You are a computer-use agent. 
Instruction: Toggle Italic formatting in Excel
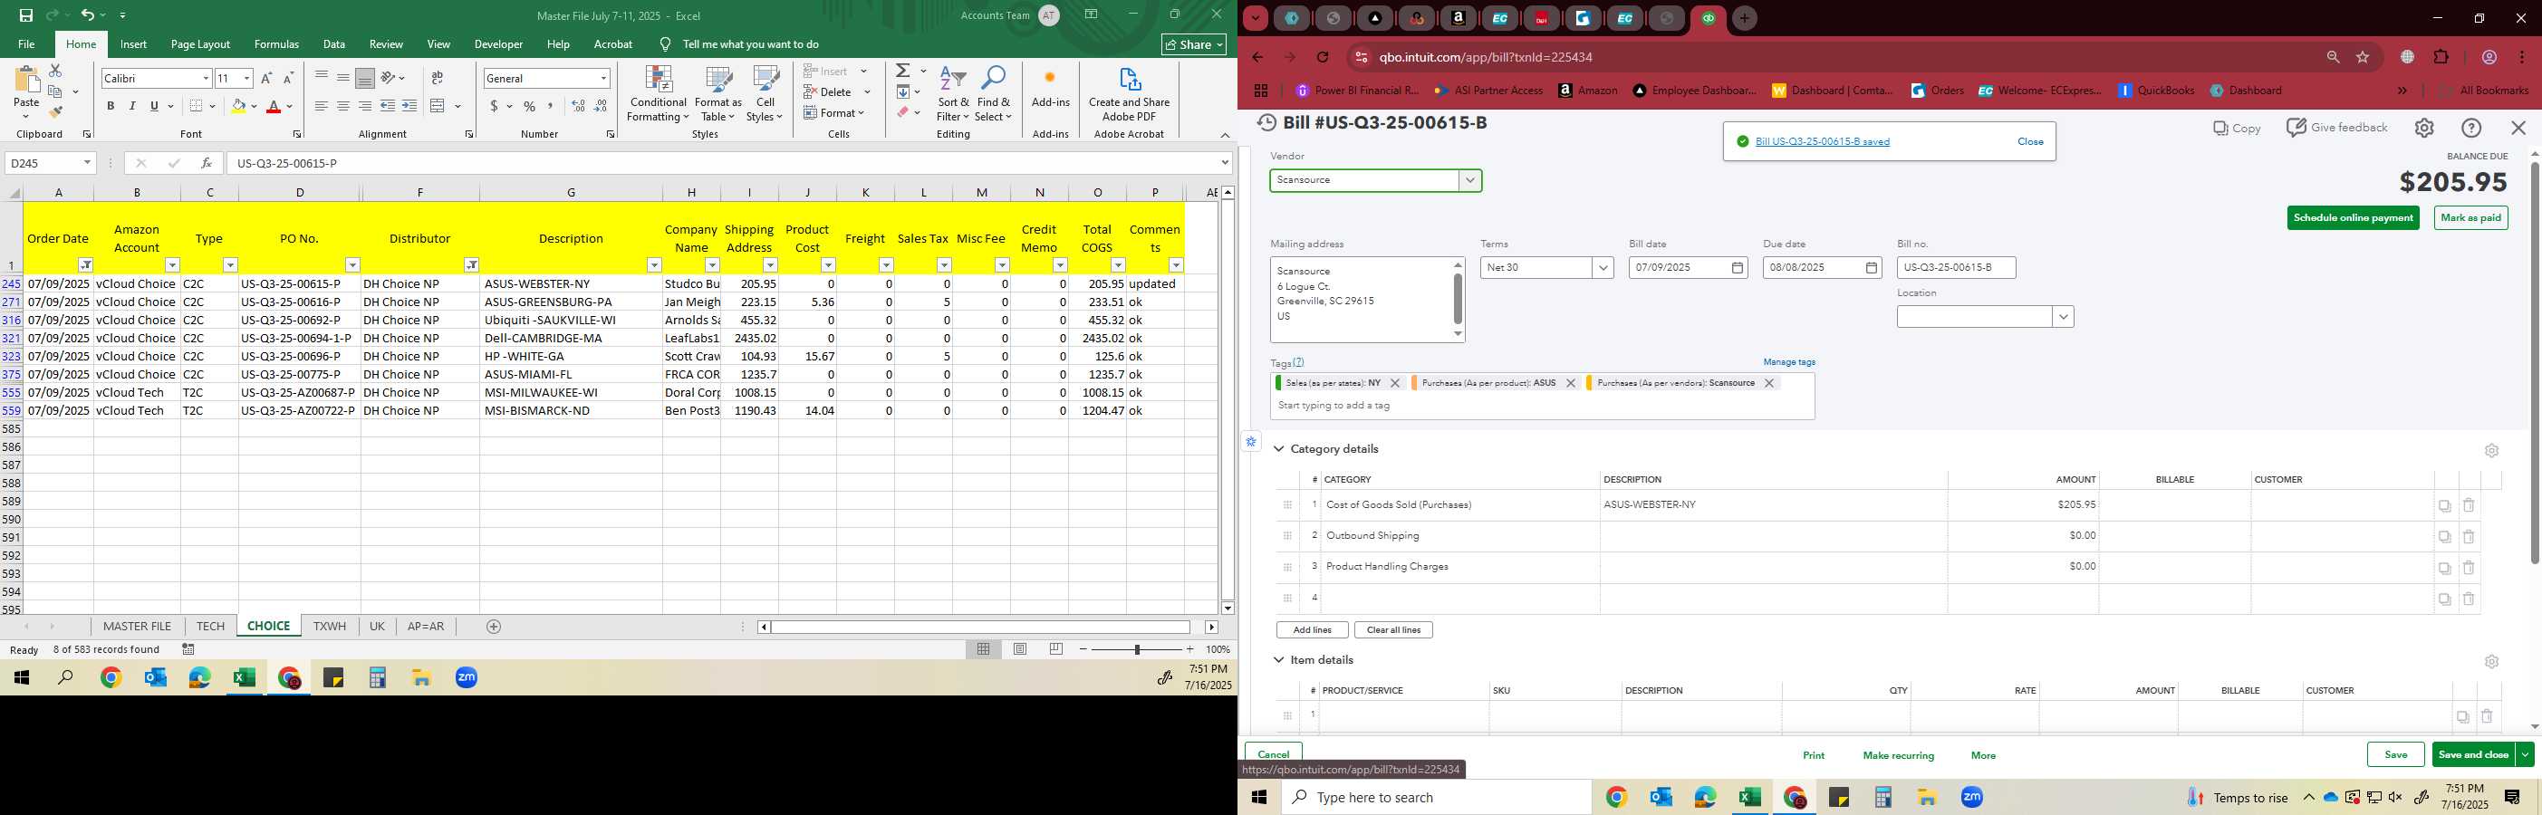click(132, 106)
